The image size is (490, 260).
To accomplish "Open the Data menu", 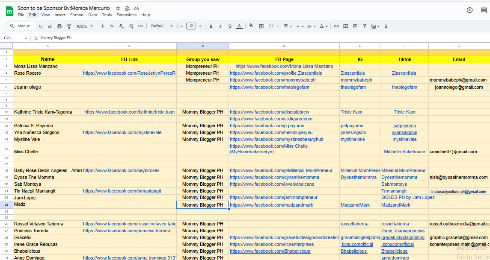I will point(92,15).
